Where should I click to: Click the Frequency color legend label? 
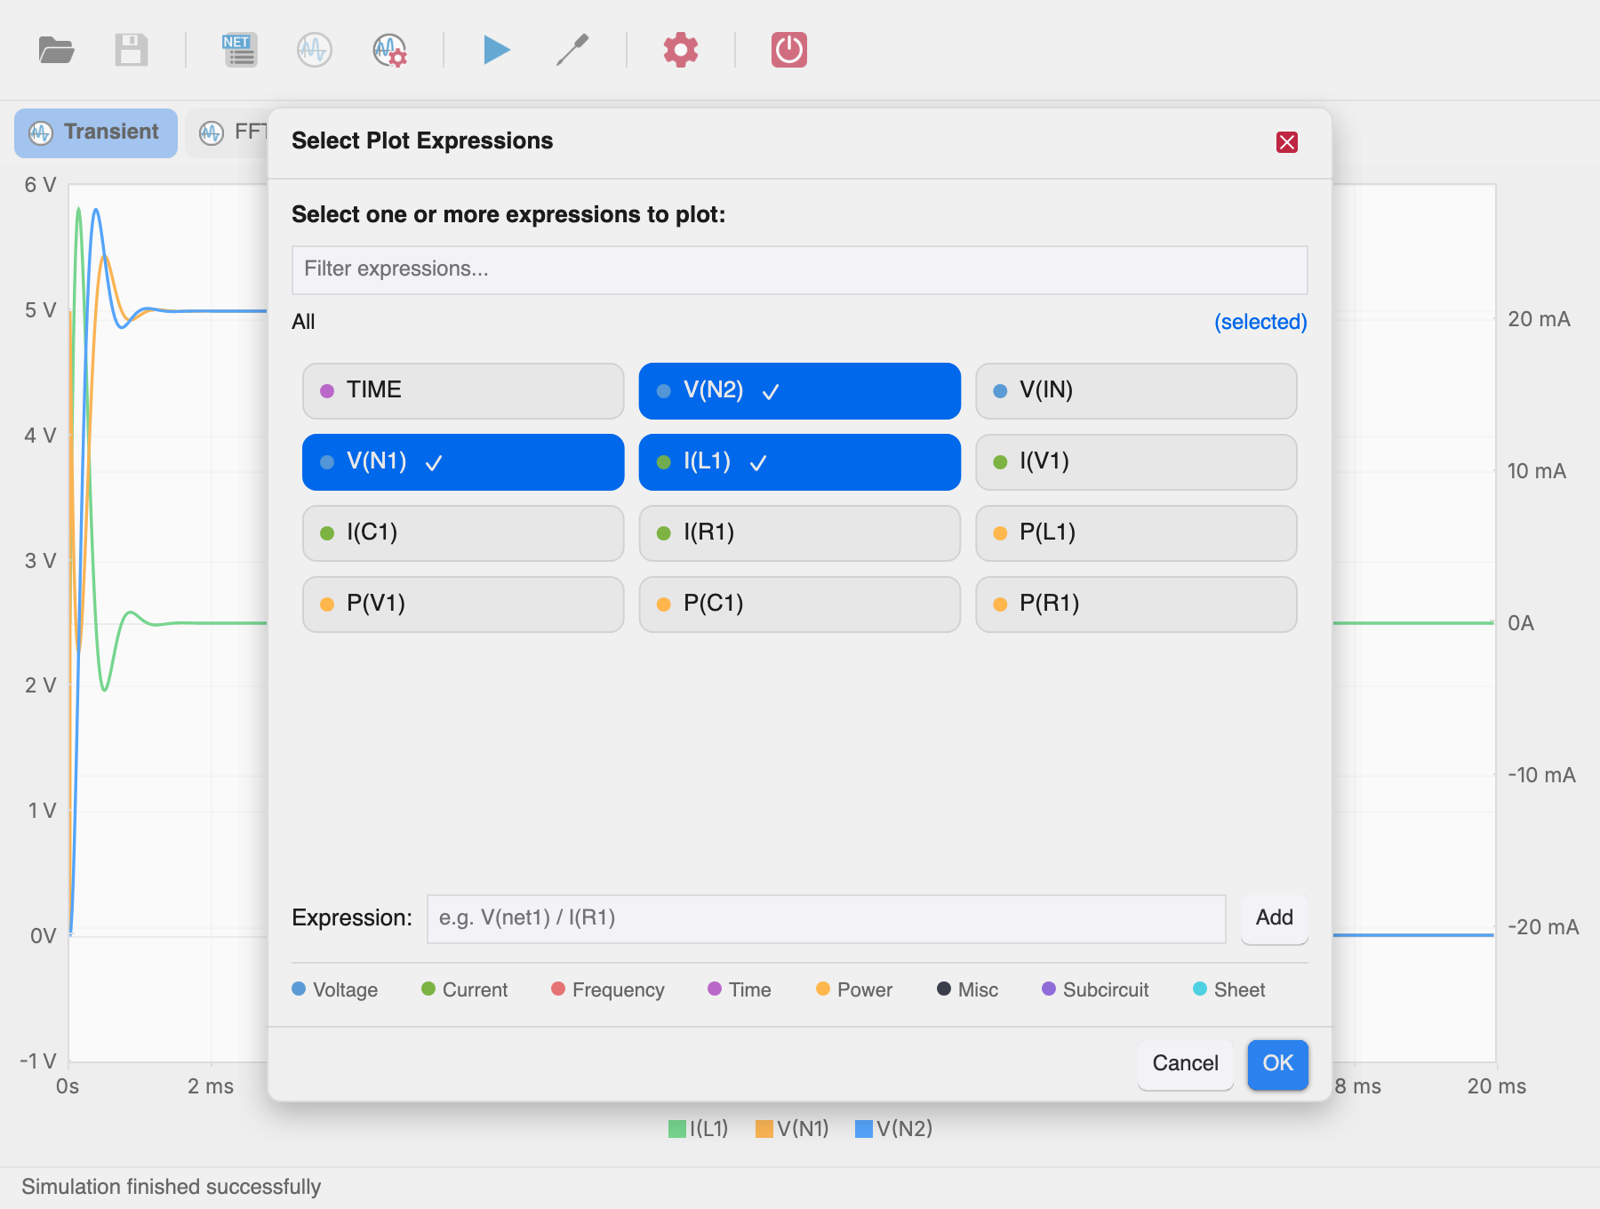click(619, 989)
